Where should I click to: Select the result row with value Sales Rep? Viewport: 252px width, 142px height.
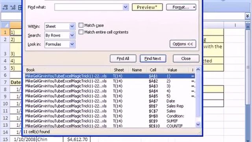(x=110, y=106)
